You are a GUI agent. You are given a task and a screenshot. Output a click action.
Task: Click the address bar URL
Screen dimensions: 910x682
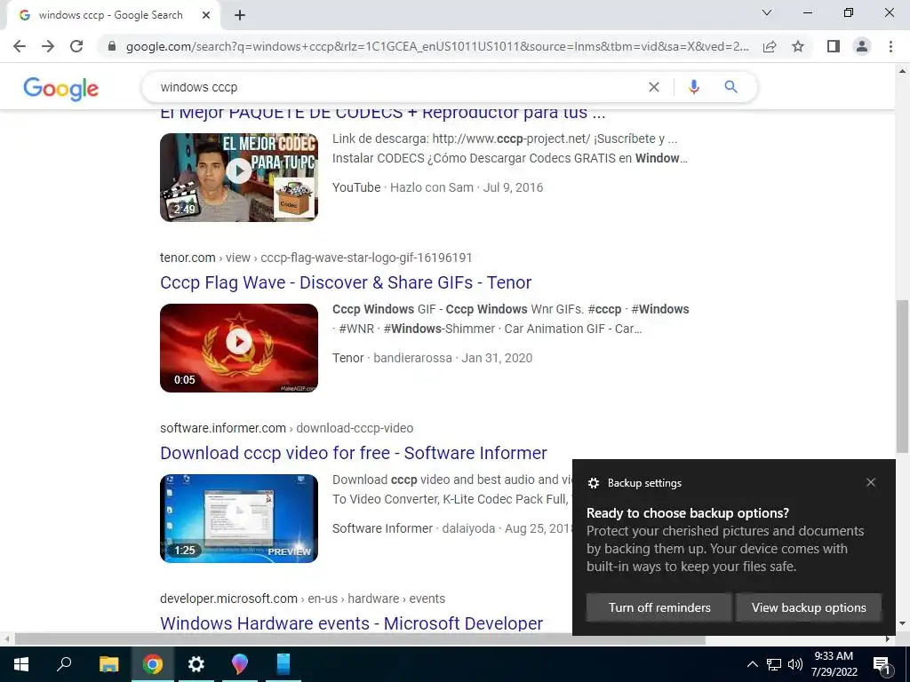click(437, 46)
